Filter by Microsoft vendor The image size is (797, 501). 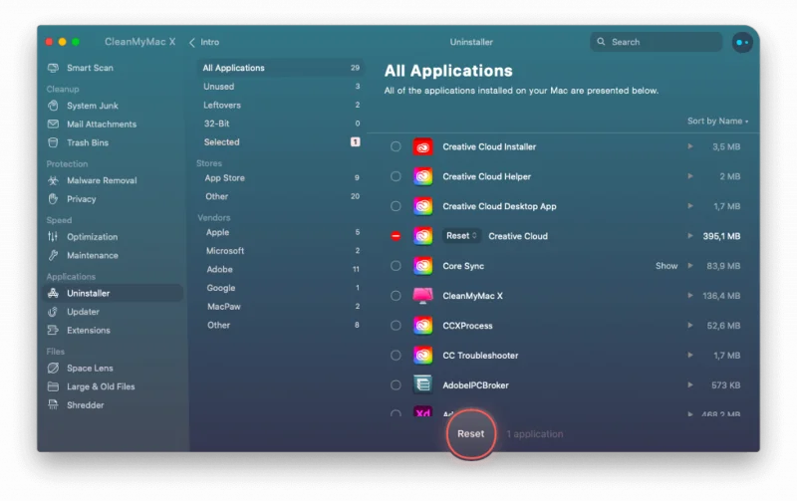point(281,251)
